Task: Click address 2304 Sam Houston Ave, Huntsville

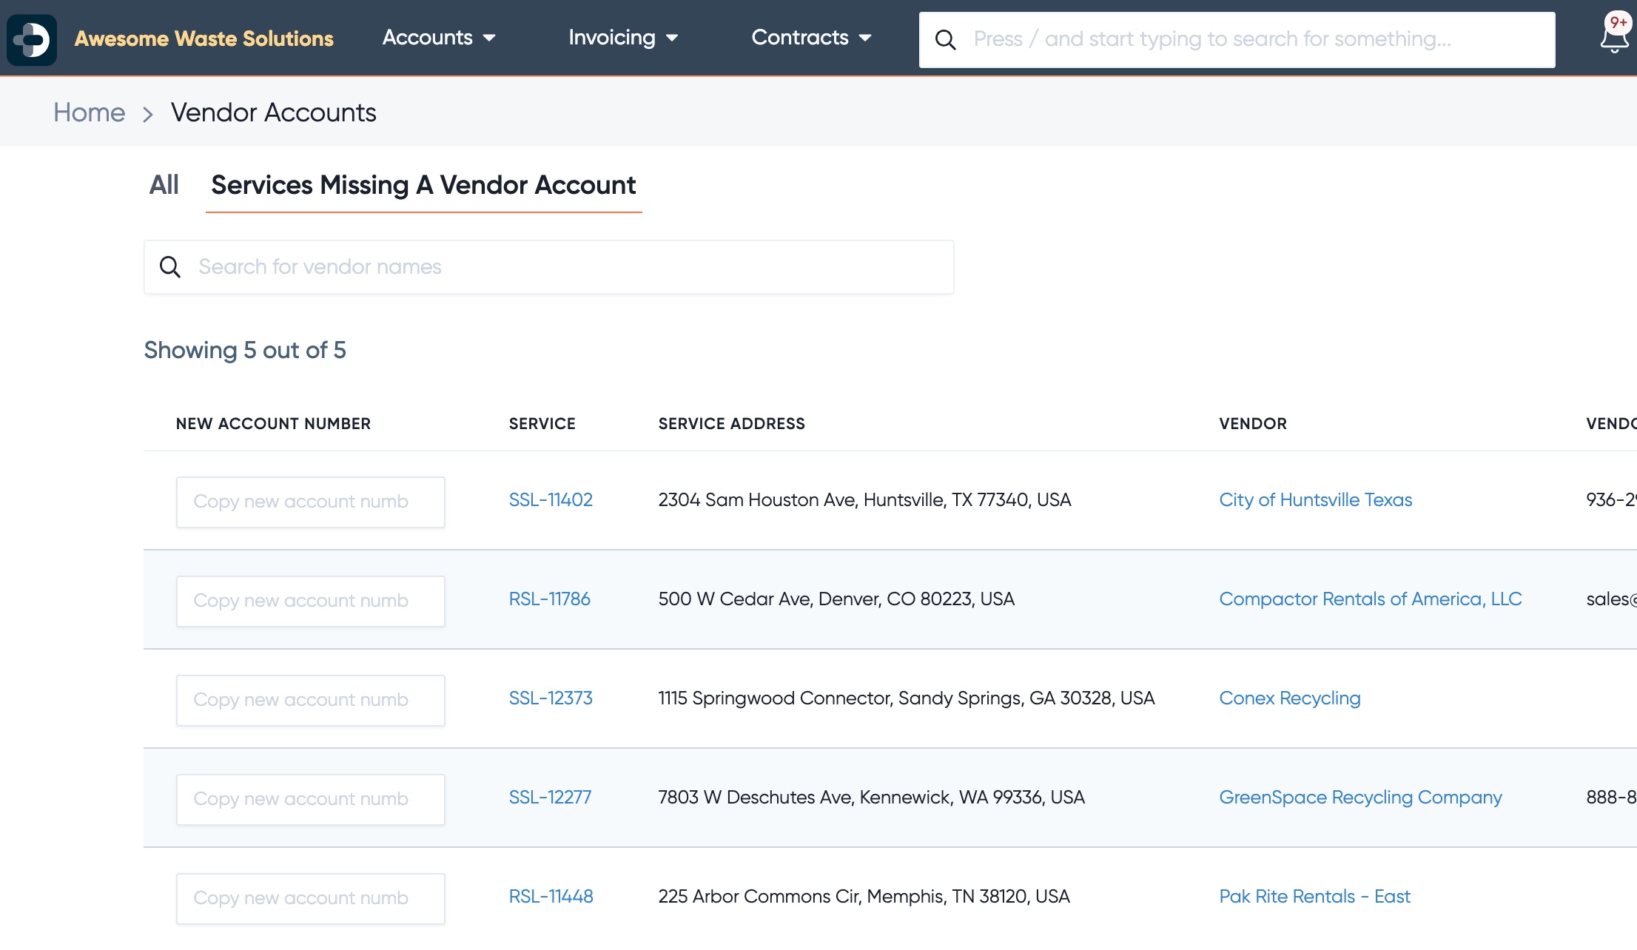Action: click(864, 500)
